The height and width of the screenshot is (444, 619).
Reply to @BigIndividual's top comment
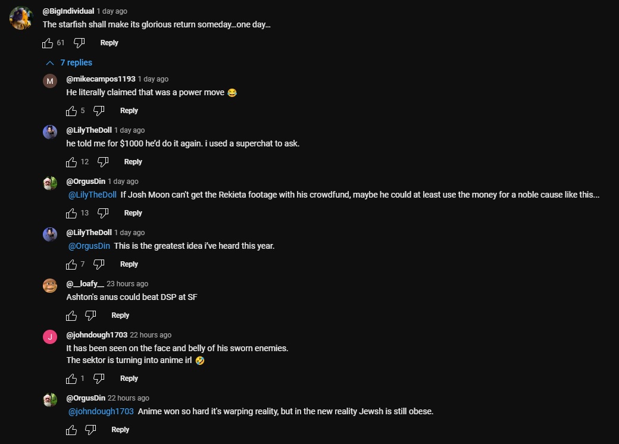(109, 43)
